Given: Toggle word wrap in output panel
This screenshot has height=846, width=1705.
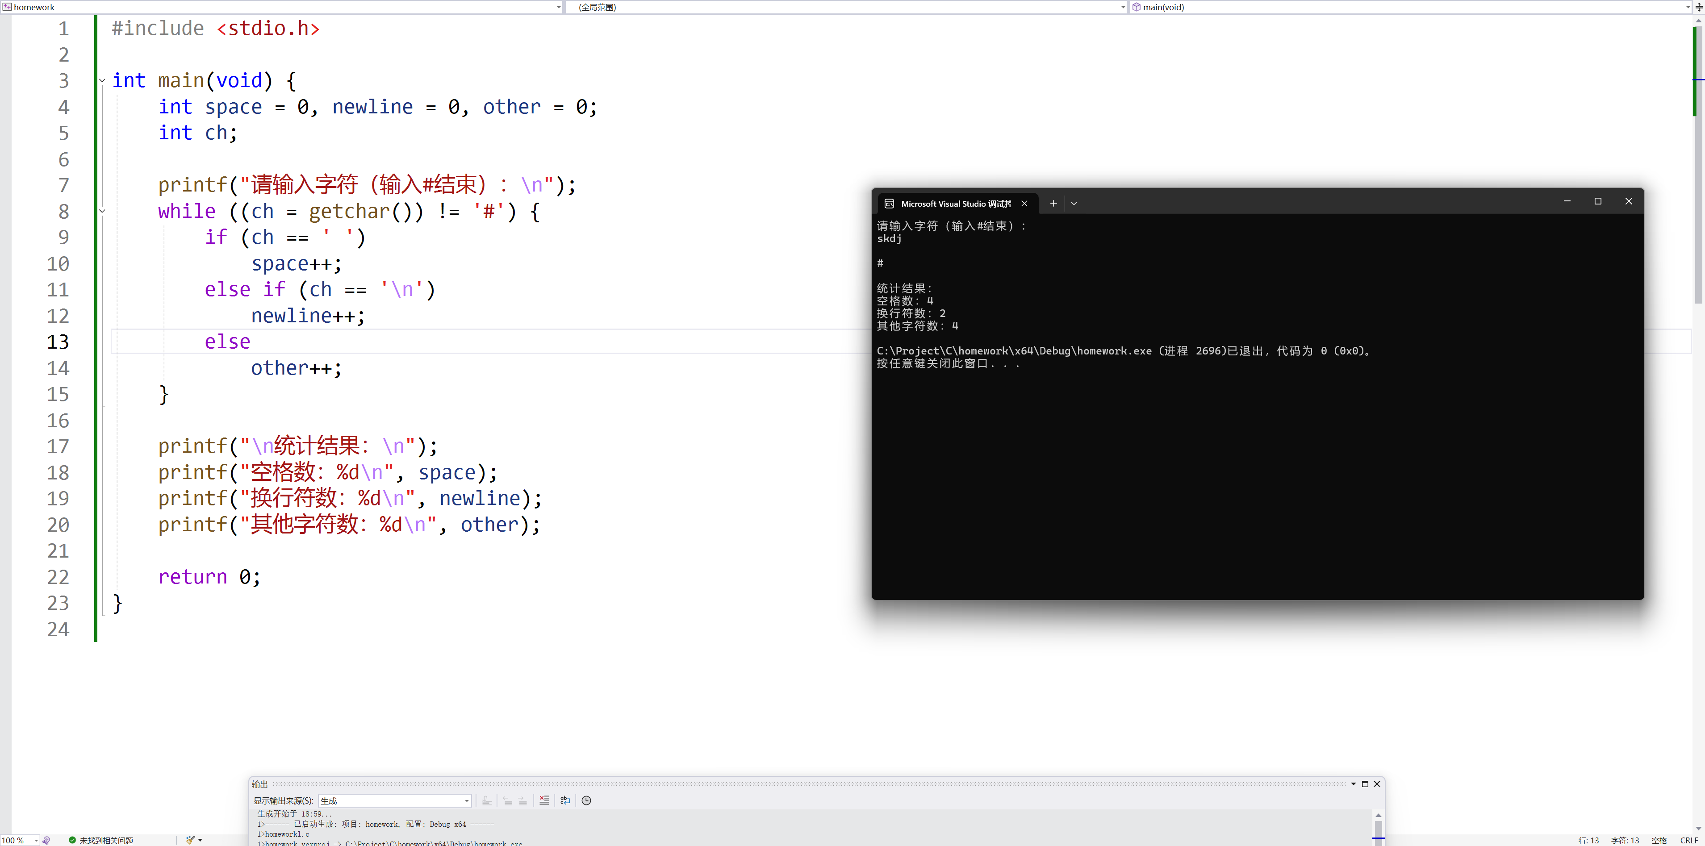Looking at the screenshot, I should 565,800.
